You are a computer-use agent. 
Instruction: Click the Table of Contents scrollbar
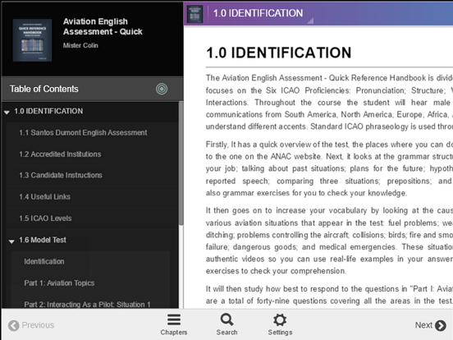point(181,163)
